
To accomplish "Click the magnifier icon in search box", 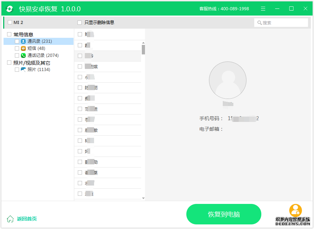I will click(260, 23).
